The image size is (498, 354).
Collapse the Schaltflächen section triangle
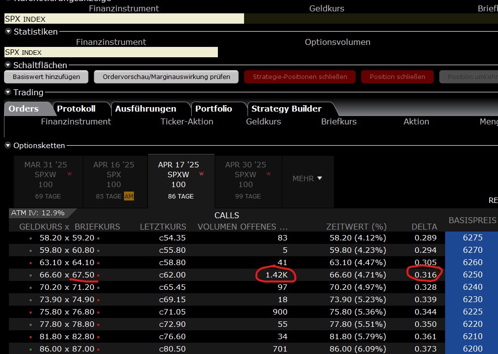click(x=8, y=65)
